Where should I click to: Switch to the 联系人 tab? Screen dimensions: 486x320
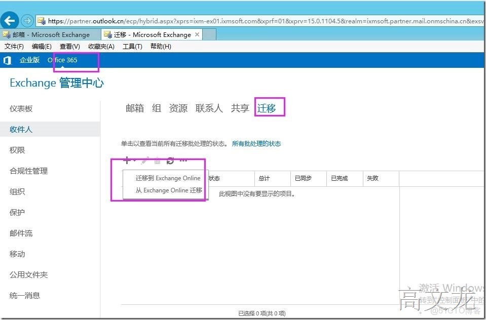pos(209,107)
